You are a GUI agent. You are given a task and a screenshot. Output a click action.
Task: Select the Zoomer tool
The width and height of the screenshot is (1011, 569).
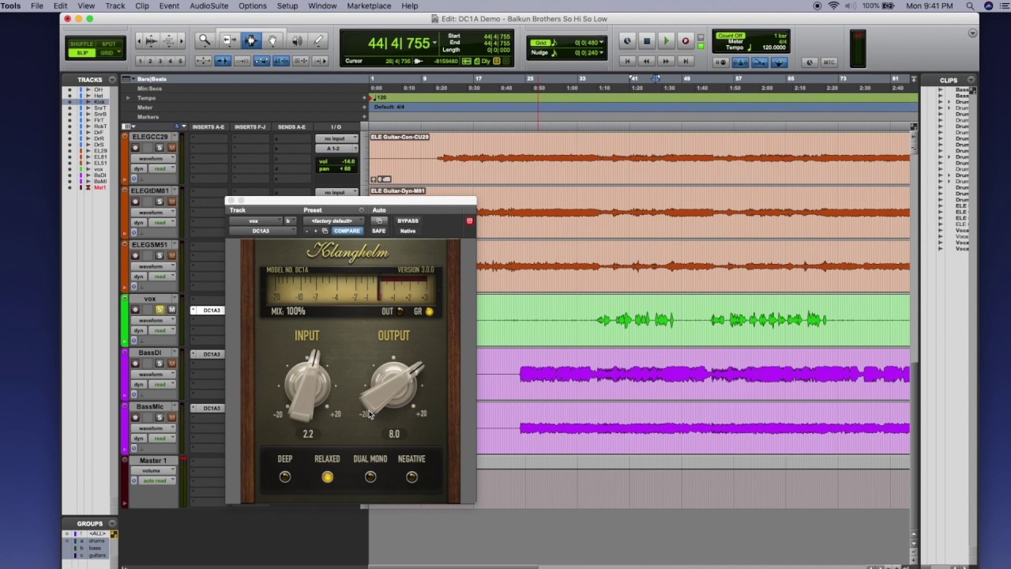click(x=205, y=40)
